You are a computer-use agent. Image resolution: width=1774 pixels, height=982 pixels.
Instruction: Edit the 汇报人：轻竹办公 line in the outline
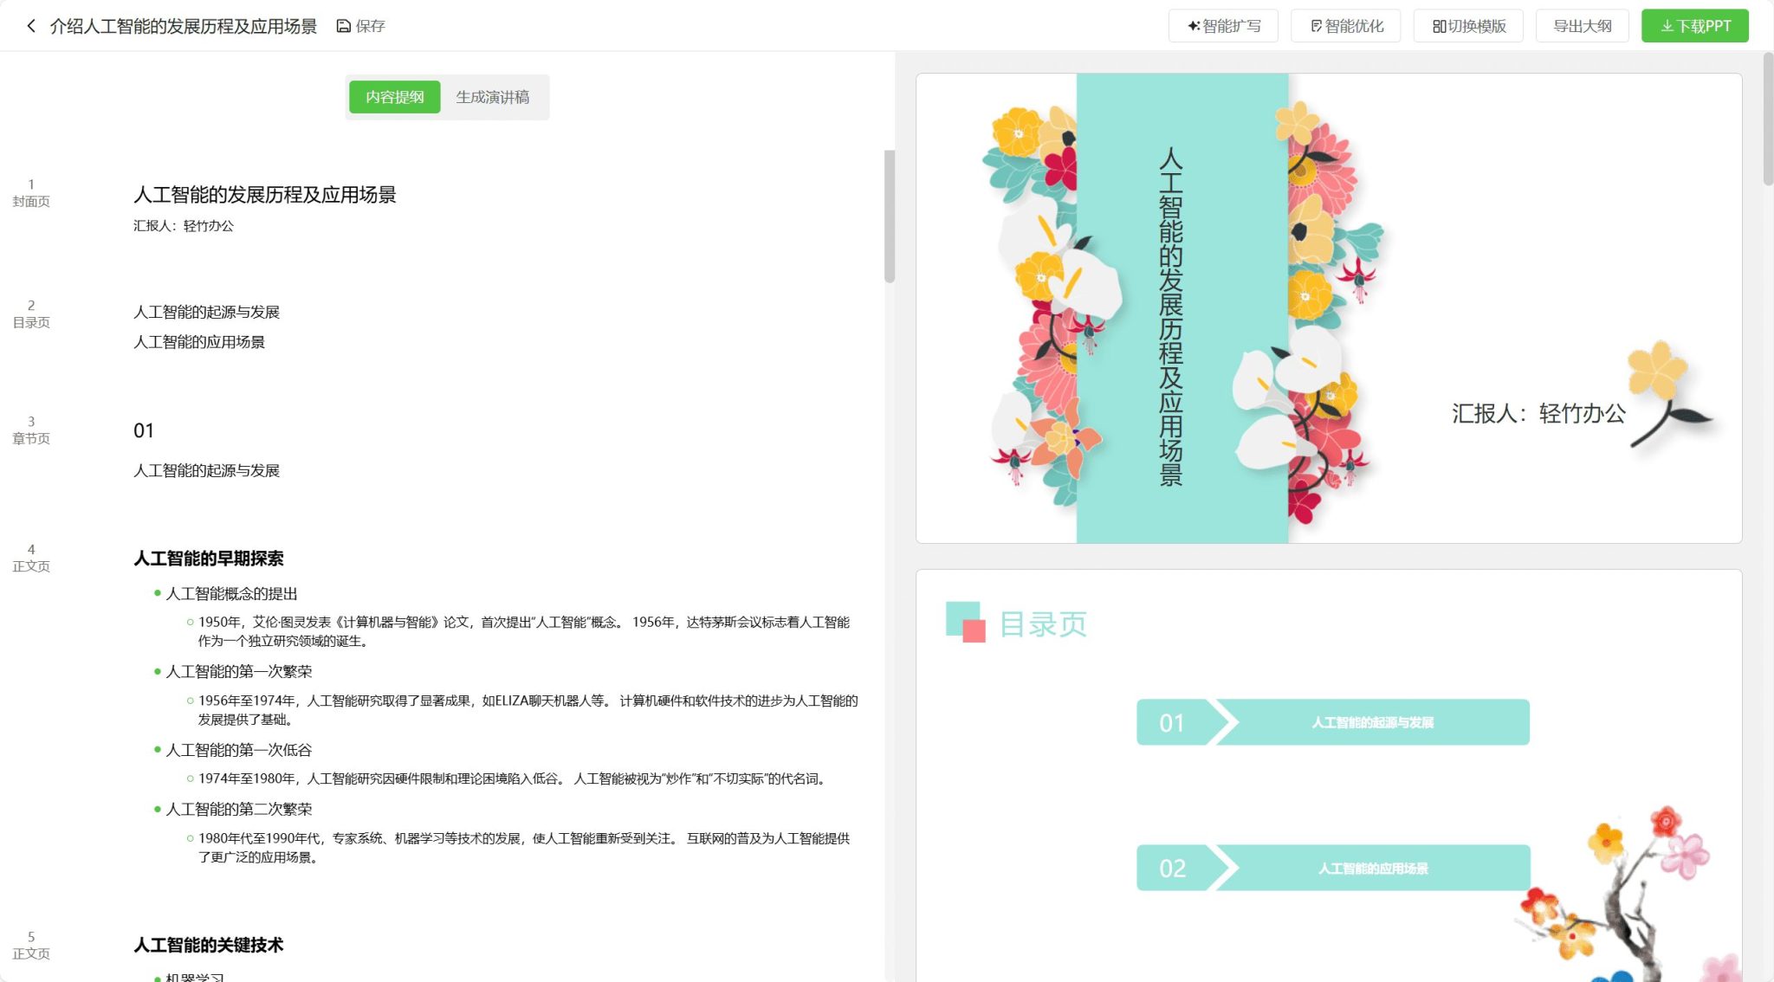click(x=186, y=226)
